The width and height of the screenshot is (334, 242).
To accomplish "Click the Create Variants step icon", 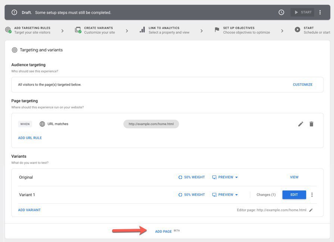I will 78,30.
